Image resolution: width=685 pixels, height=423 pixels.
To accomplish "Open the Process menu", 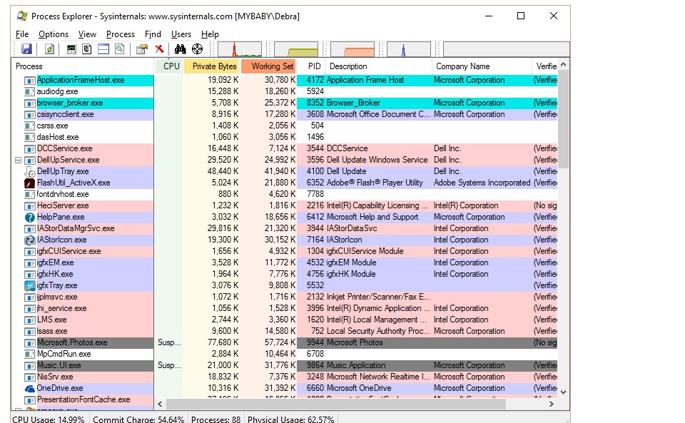I will point(121,34).
